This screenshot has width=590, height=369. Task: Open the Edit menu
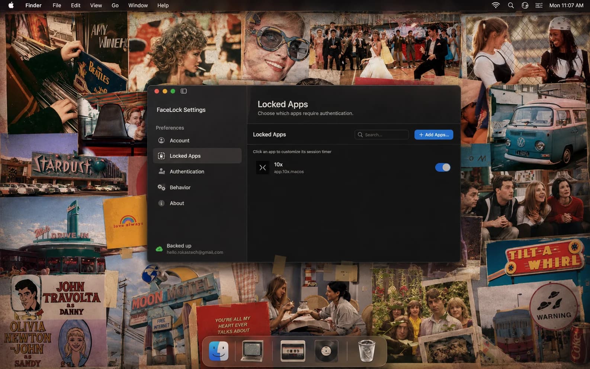pyautogui.click(x=76, y=5)
